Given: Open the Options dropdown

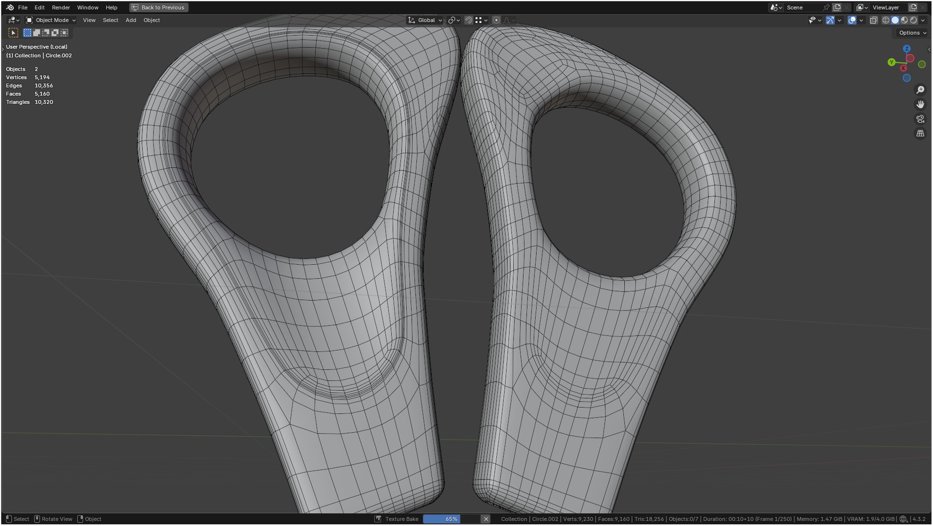Looking at the screenshot, I should pos(911,33).
